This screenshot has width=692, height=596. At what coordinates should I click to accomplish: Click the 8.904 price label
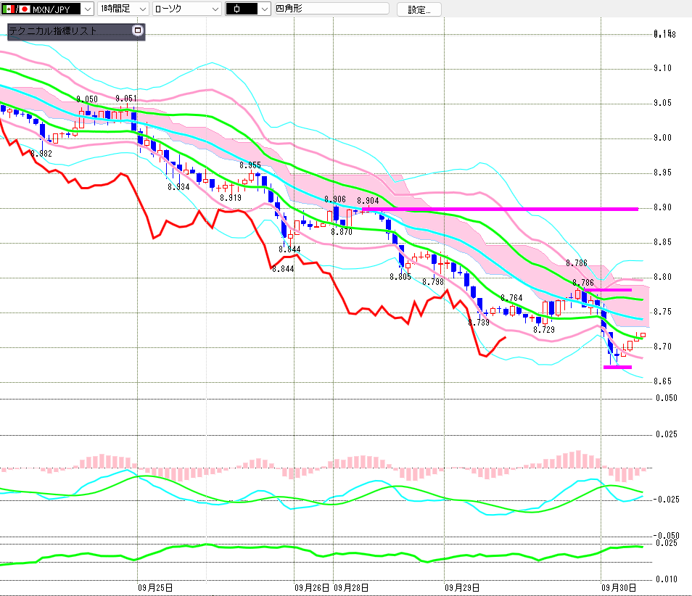tap(368, 201)
